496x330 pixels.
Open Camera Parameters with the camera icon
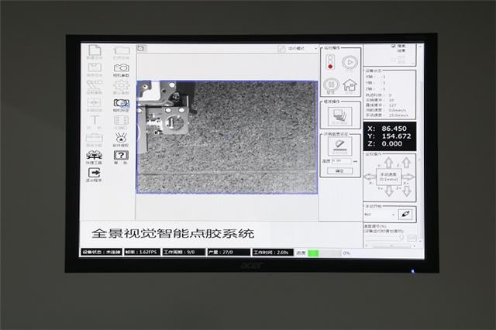121,68
